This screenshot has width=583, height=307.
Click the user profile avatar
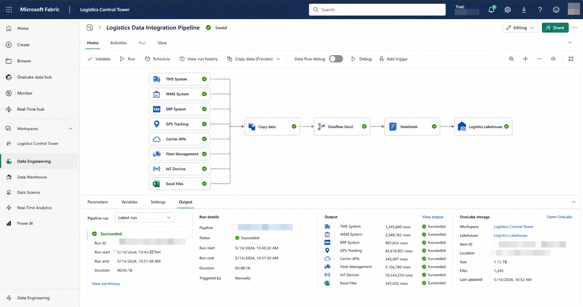tap(574, 9)
